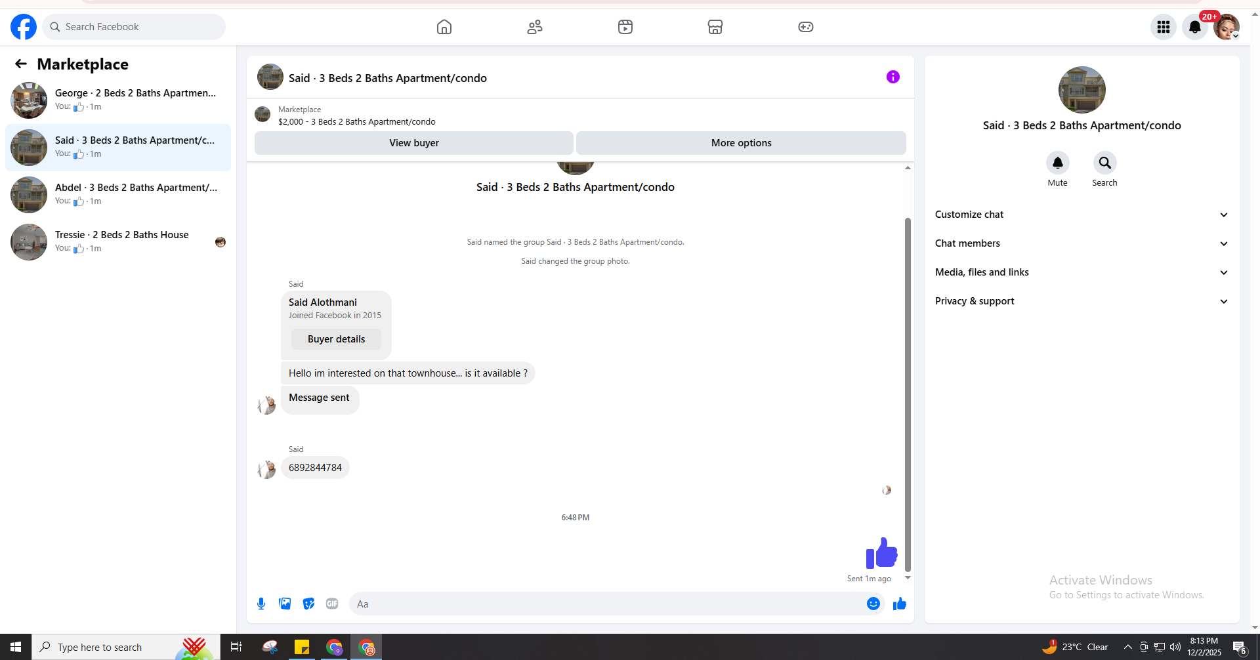
Task: Open account profile picture menu
Action: click(x=1226, y=27)
